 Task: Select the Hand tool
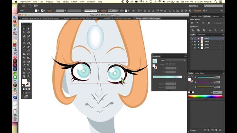pyautogui.click(x=24, y=76)
